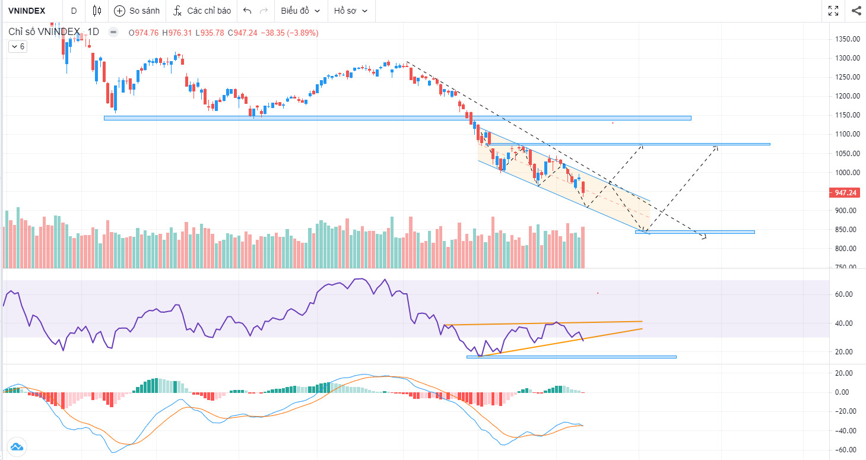
Task: Click the 1150.00 price axis label
Action: point(847,115)
